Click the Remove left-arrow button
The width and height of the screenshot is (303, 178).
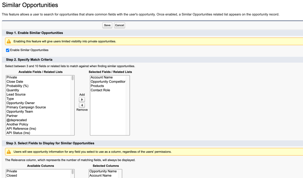point(82,105)
